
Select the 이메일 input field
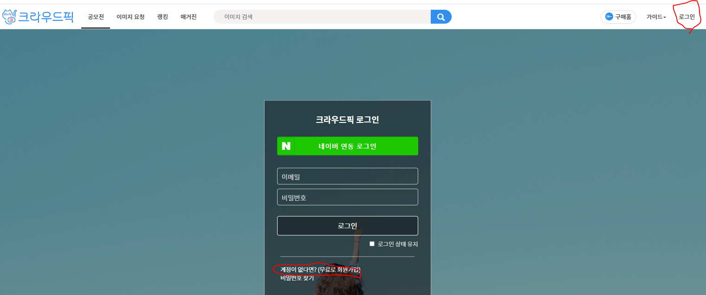(348, 176)
